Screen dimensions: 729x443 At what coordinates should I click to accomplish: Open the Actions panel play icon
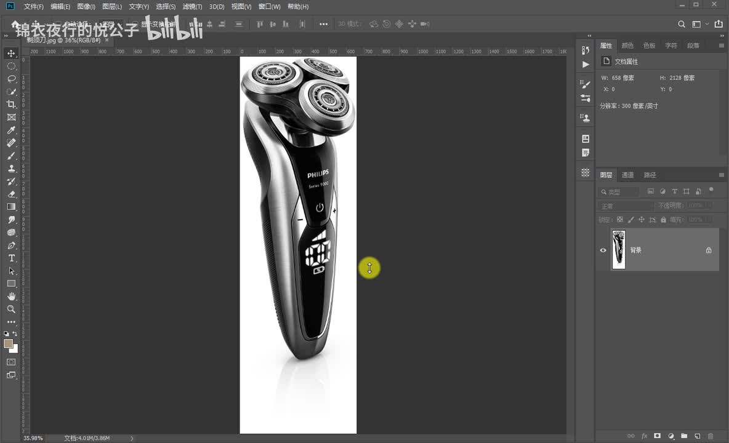(x=586, y=65)
